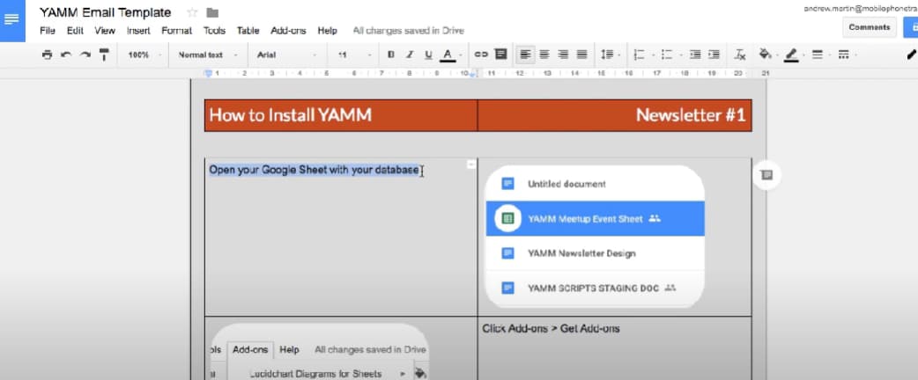Click the YAMM Email Template title

(x=106, y=12)
